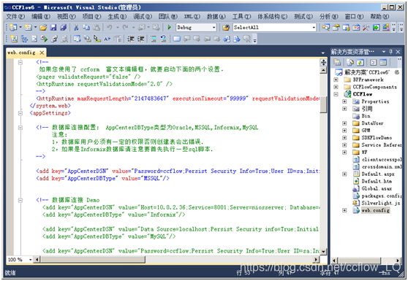408x281 pixels.
Task: Click the editor split-window handle above scrollbar
Action: tap(323, 63)
